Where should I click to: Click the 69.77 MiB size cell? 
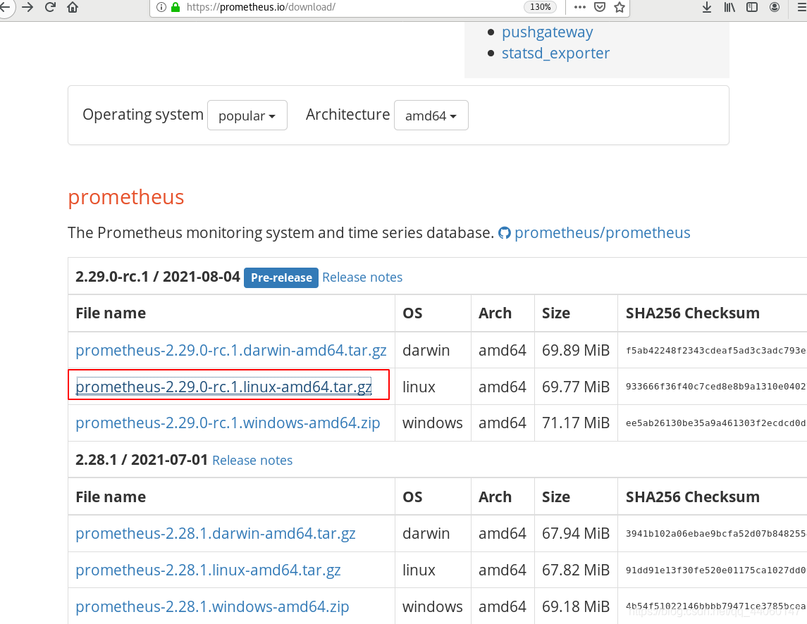(x=575, y=387)
